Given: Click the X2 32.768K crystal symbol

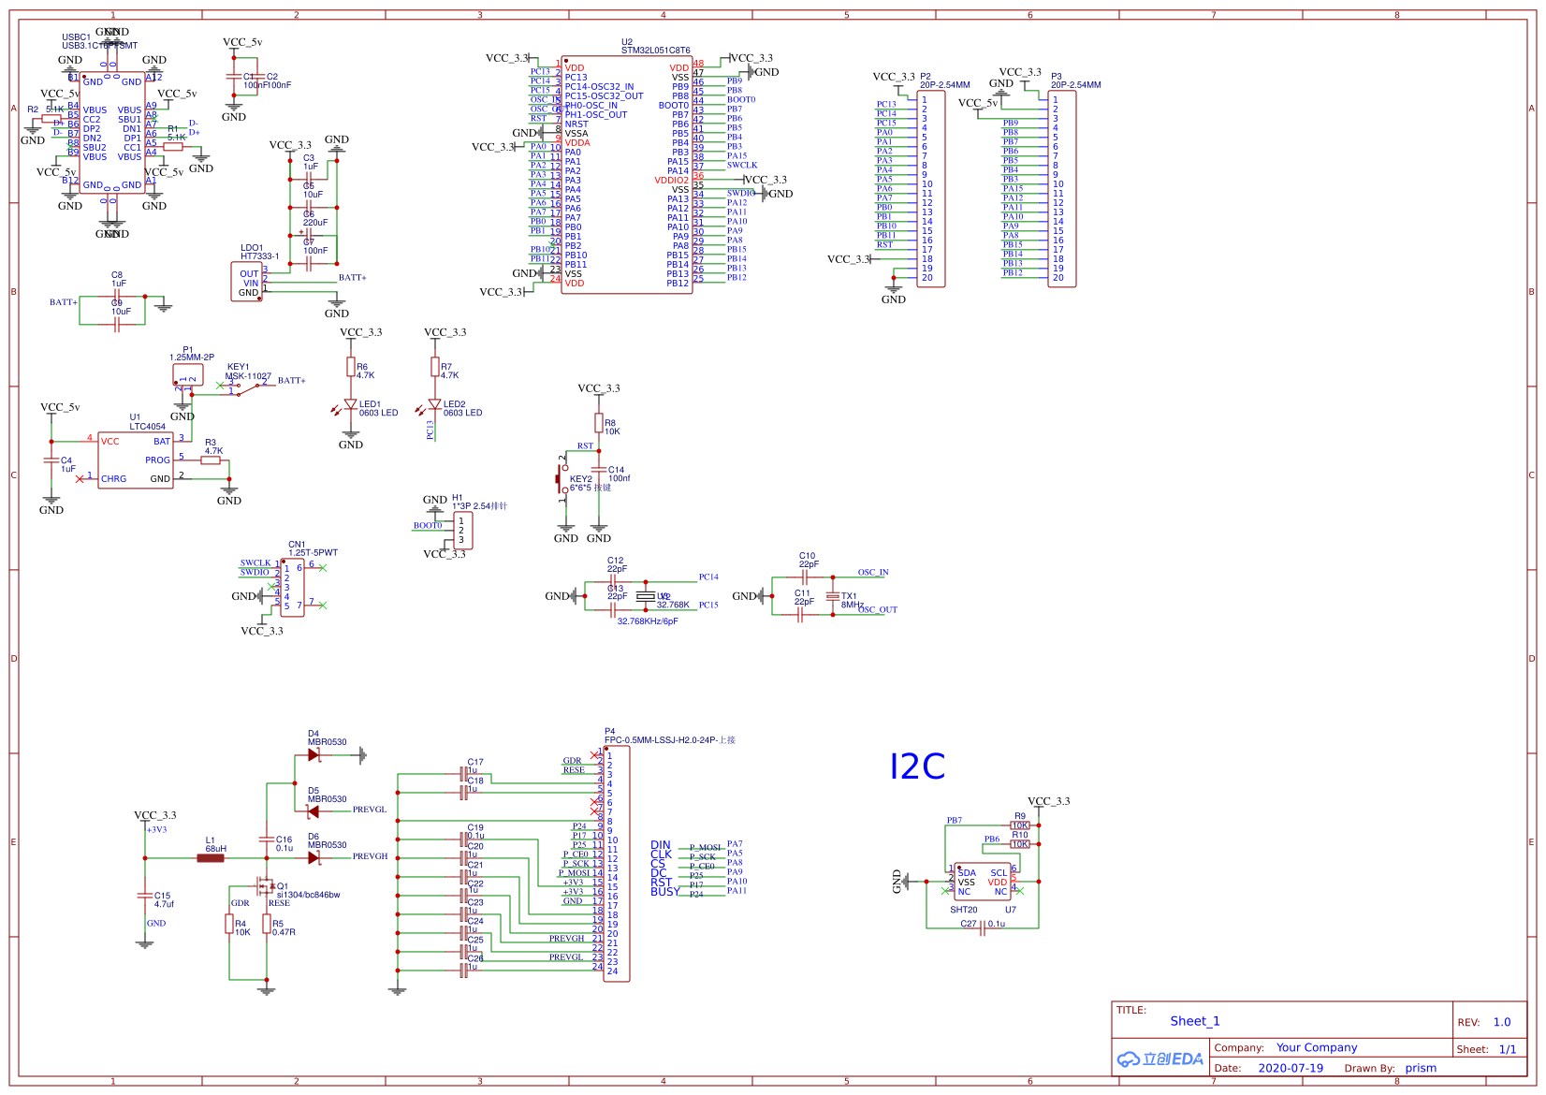Looking at the screenshot, I should 645,596.
